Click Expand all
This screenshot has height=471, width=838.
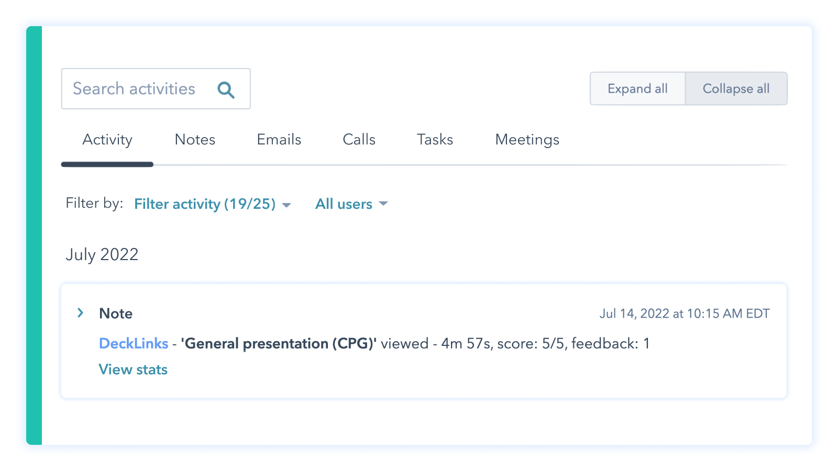point(637,88)
